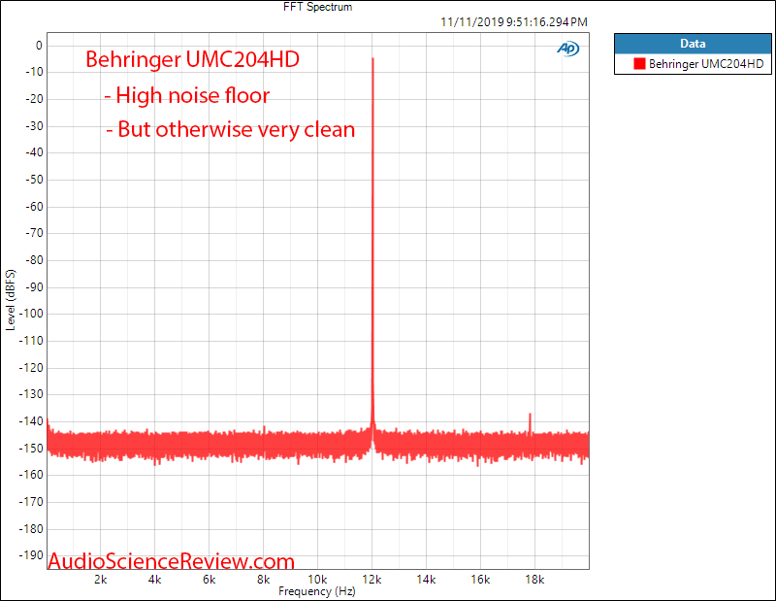
Task: Click the Data legend header
Action: point(693,44)
